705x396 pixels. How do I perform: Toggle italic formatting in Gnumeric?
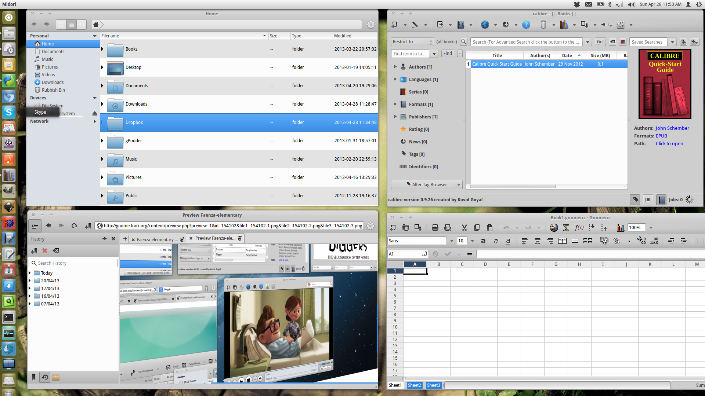click(x=496, y=241)
